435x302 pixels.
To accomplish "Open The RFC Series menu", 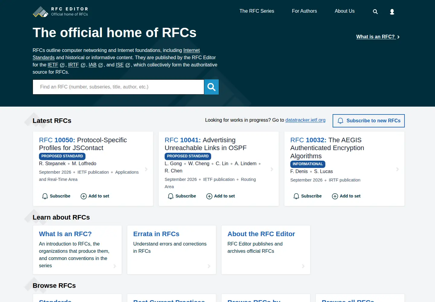I will 257,11.
